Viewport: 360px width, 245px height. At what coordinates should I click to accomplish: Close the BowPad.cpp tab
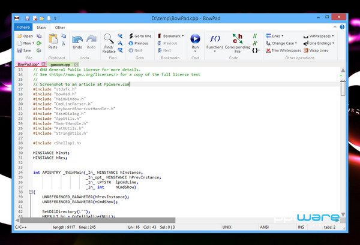click(43, 64)
